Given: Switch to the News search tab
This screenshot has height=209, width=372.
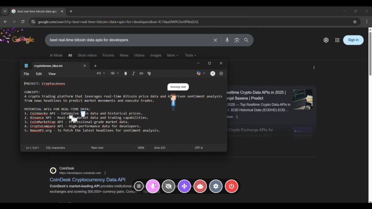Looking at the screenshot, I should 124,55.
